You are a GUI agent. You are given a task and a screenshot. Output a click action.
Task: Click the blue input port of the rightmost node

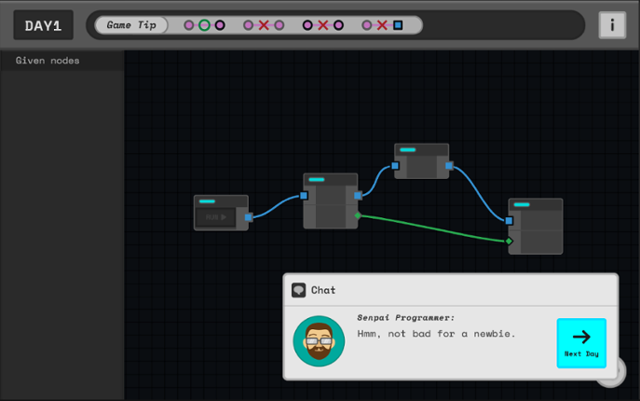[509, 221]
